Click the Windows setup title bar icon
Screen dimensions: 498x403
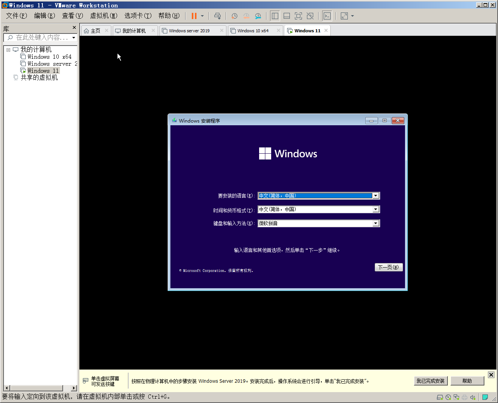pos(174,121)
